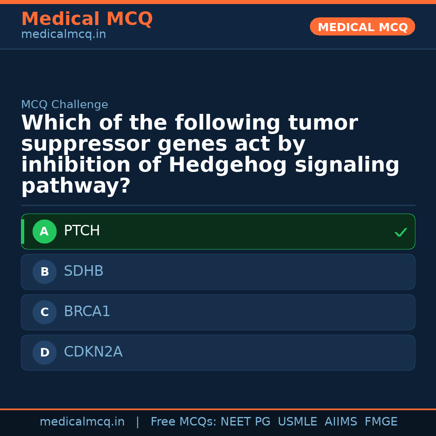Click the AIIMS footer text
Viewport: 436px width, 436px height.
341,422
